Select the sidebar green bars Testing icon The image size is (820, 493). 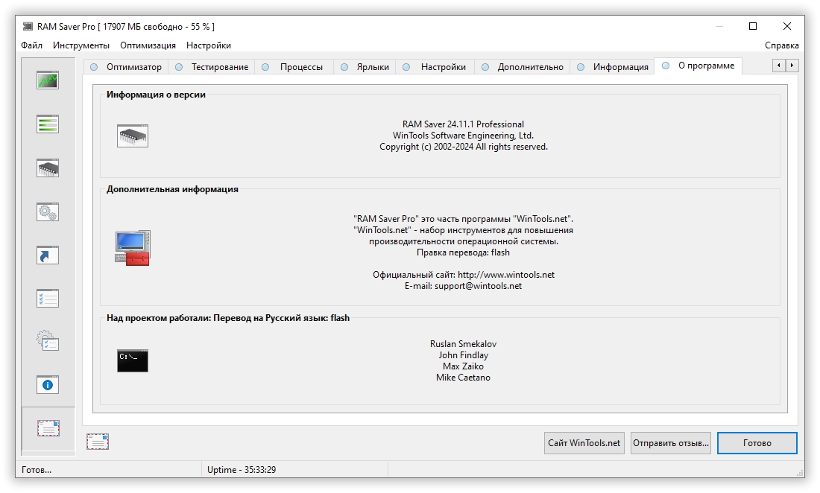(x=48, y=124)
